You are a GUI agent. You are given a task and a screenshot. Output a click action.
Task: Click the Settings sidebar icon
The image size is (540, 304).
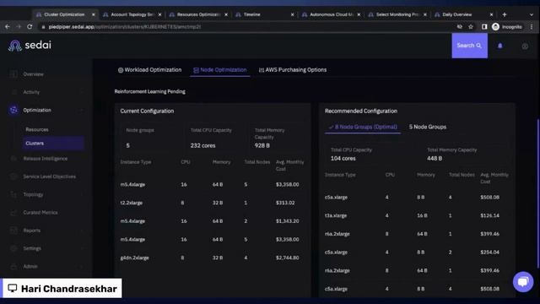pos(13,248)
